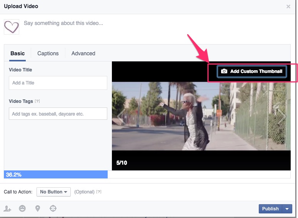Open the No Button call-to-action dropdown
The image size is (298, 218).
tap(53, 192)
